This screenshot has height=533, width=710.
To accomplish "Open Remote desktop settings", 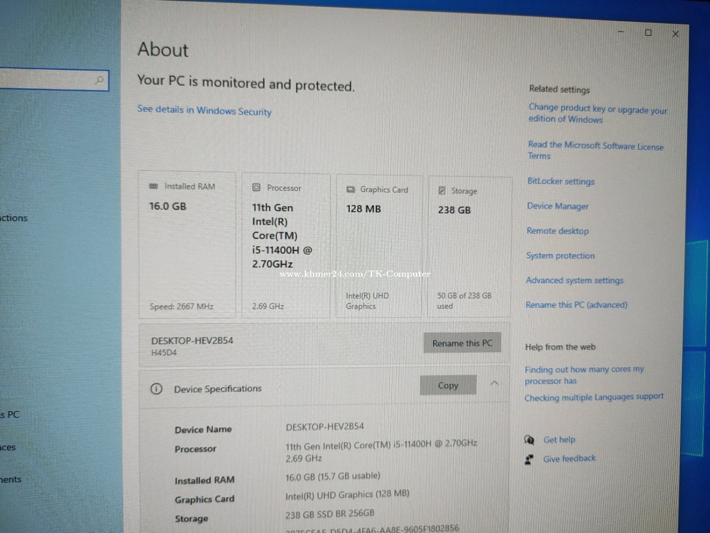I will pos(558,231).
